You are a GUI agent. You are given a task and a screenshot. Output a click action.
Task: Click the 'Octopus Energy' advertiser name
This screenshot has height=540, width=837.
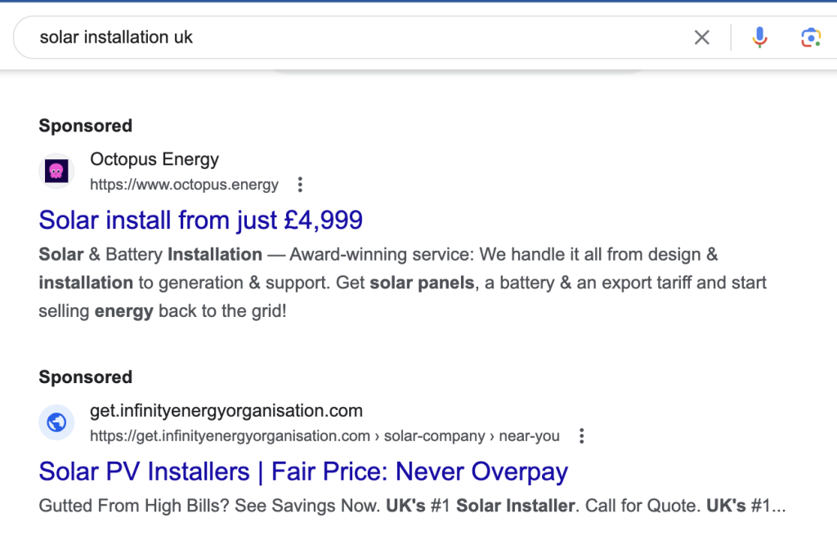pos(154,159)
